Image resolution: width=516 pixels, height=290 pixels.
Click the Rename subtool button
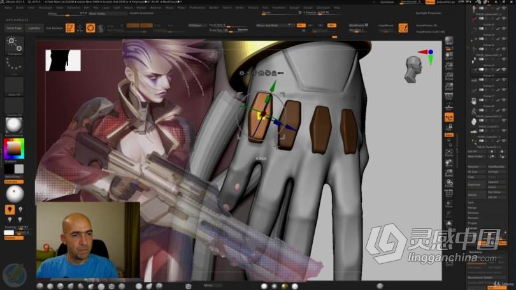[x=476, y=167]
